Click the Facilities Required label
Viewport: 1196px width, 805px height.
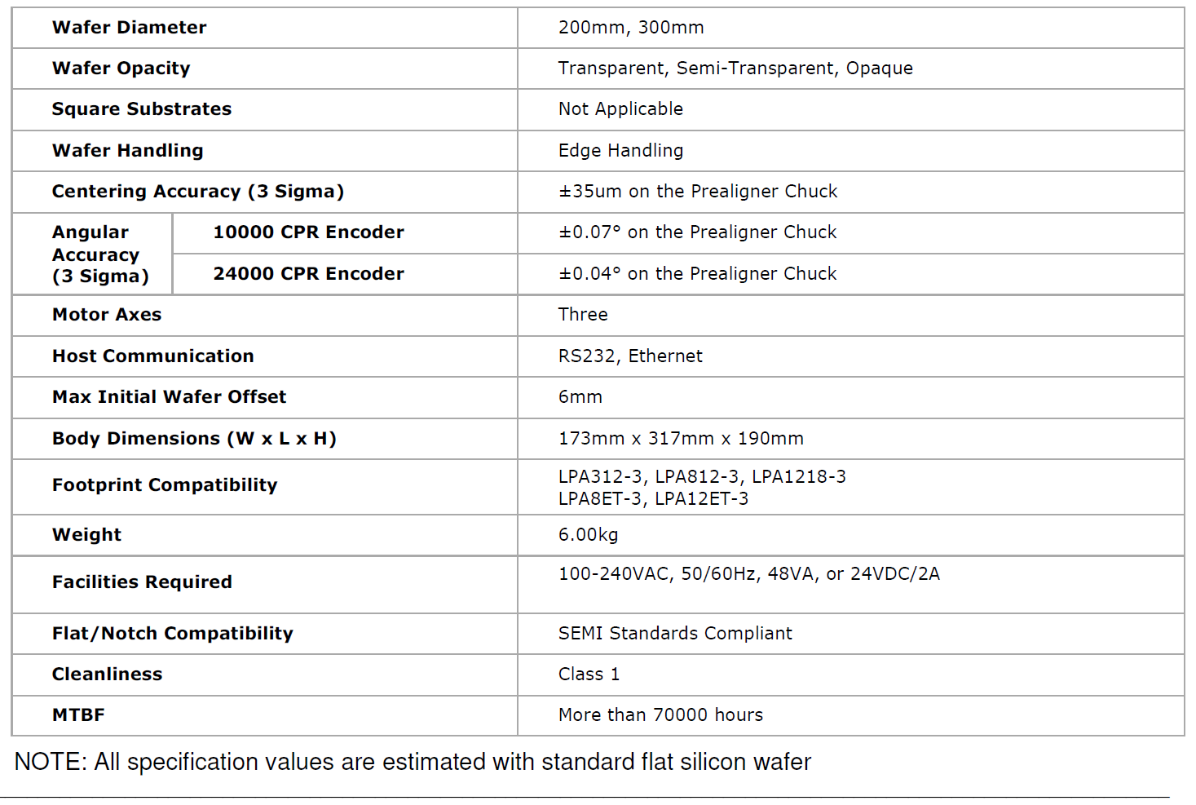tap(142, 582)
